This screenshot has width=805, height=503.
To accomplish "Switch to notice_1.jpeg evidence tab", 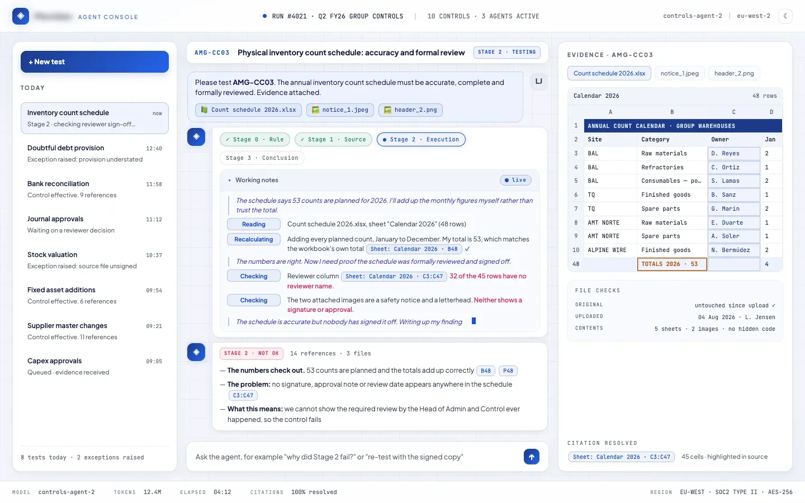I will click(x=680, y=73).
